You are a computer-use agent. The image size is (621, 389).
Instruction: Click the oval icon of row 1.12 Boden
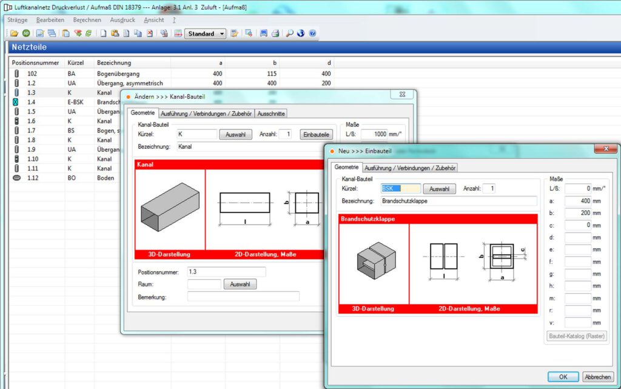click(16, 178)
